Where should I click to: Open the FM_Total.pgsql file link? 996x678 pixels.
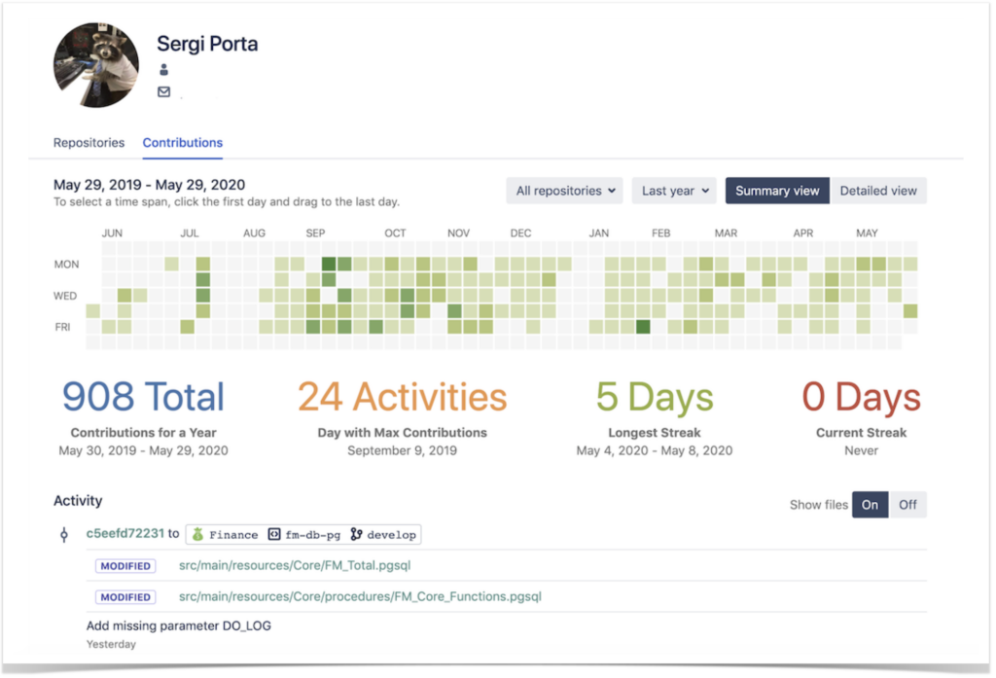[294, 565]
